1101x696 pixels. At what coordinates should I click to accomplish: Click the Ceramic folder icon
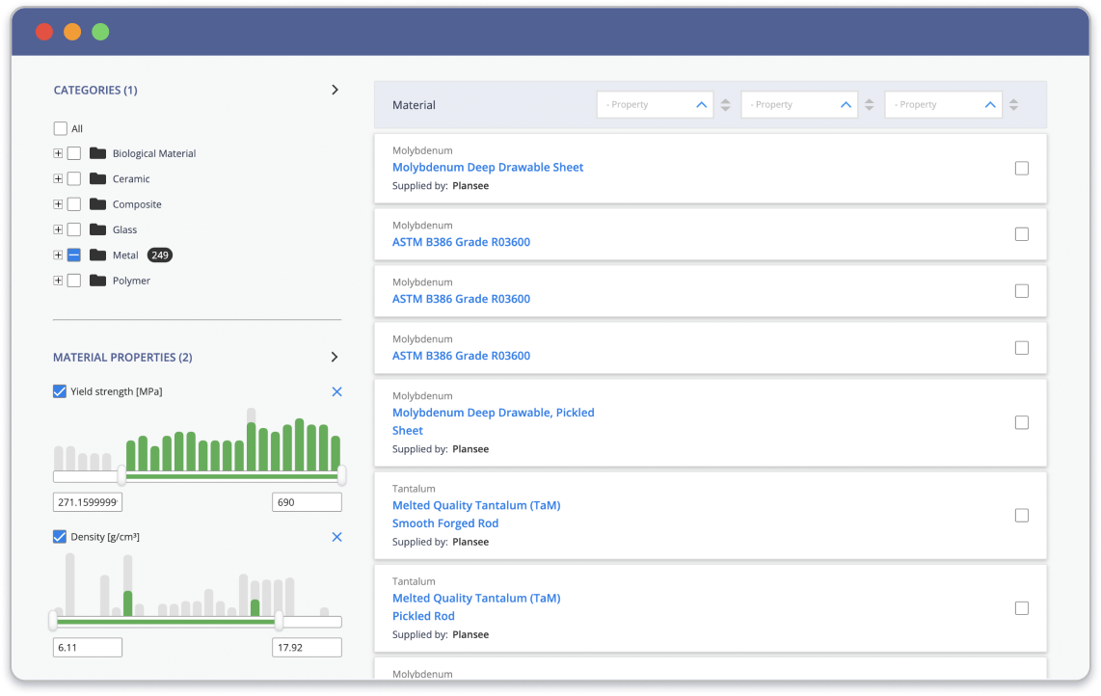[x=96, y=179]
